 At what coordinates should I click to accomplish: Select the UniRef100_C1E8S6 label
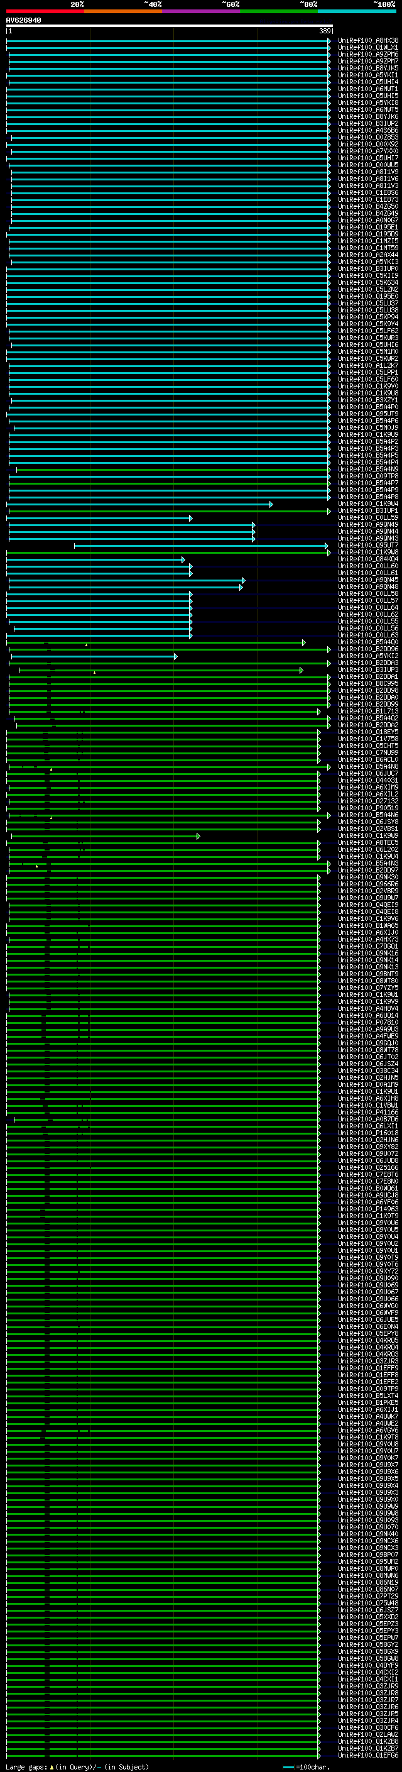click(x=368, y=192)
